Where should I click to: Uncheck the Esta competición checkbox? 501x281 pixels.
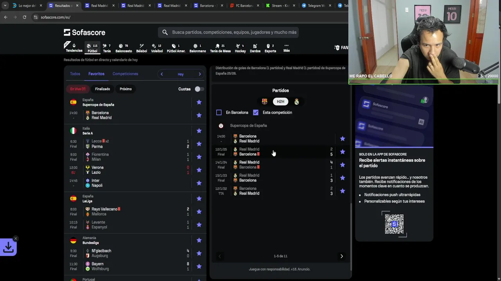256,112
